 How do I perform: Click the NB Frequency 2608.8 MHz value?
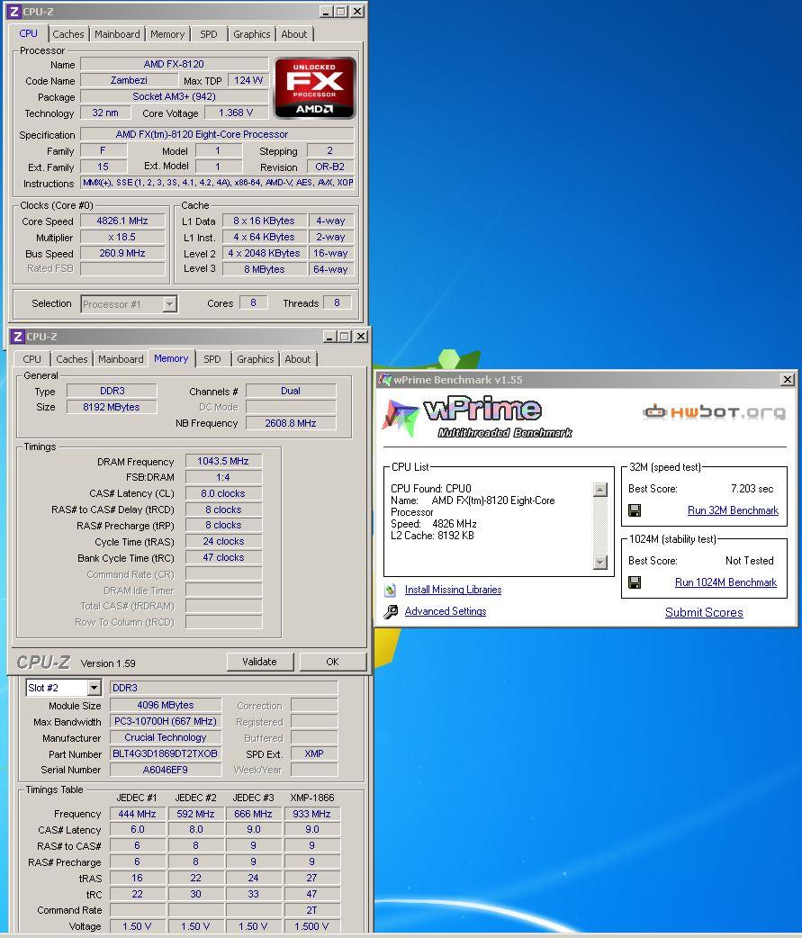(291, 423)
